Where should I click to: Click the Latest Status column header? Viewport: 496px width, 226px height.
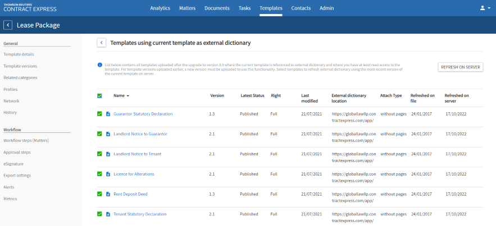pos(252,96)
